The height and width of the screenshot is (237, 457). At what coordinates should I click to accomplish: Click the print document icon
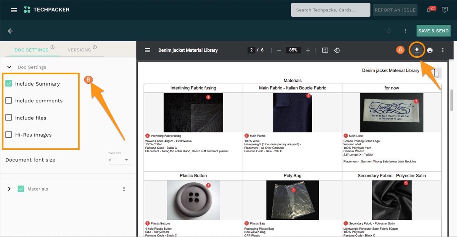point(430,50)
